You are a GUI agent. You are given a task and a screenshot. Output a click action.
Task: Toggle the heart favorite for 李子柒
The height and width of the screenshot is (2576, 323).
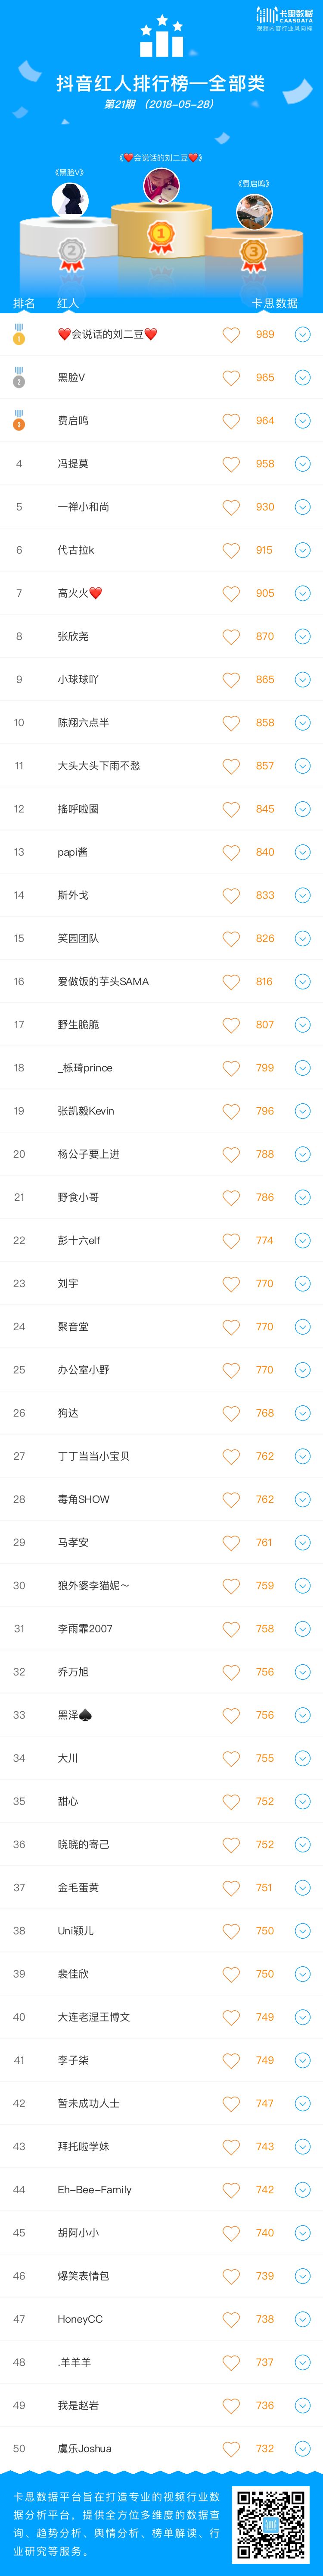click(231, 2060)
